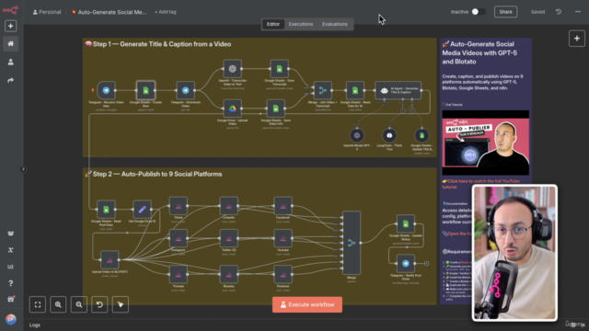Click the tutorial video thumbnail in sticky note
Screen dimensions: 589x331
(x=486, y=143)
